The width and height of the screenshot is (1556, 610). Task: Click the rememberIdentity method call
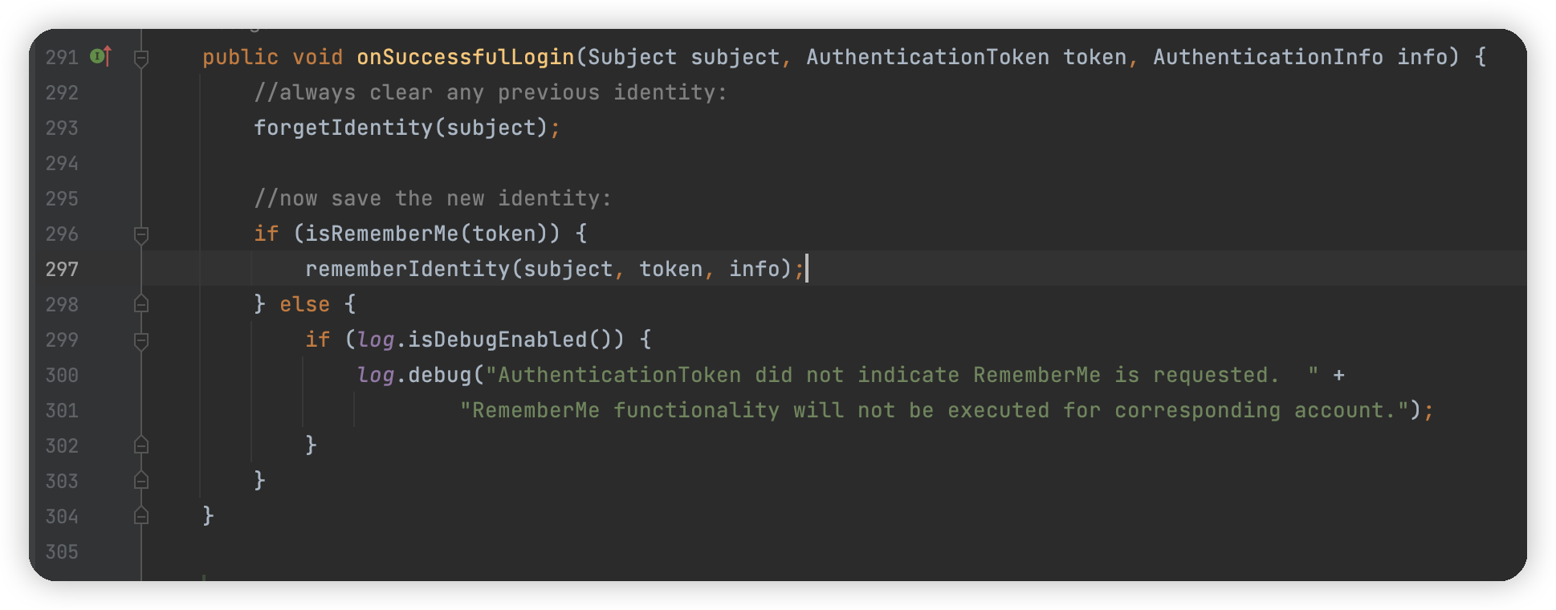click(x=407, y=269)
